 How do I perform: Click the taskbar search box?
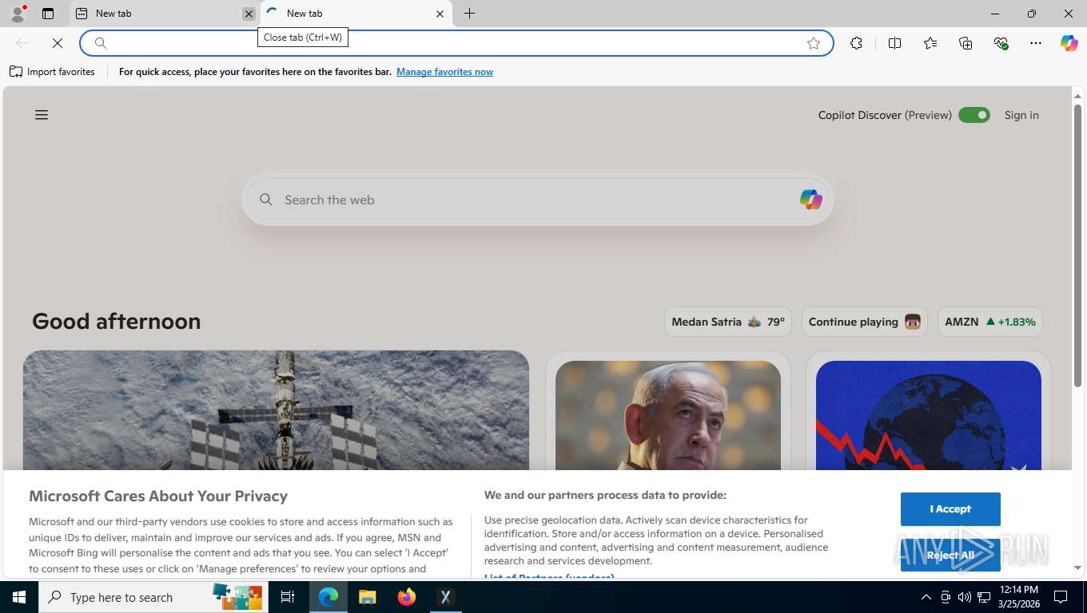tap(153, 597)
